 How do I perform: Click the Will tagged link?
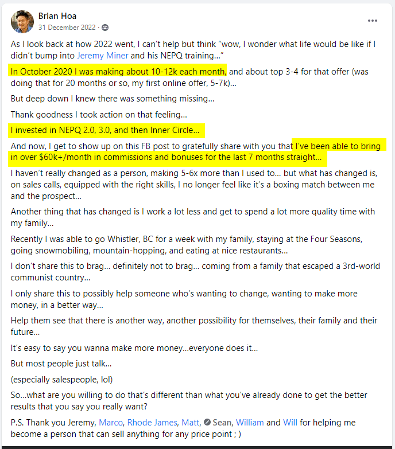point(290,423)
